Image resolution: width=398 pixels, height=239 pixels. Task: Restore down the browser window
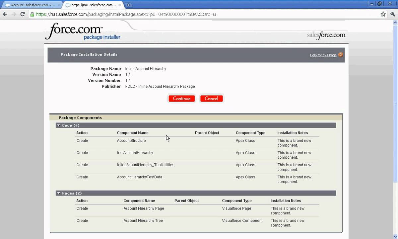[x=380, y=4]
